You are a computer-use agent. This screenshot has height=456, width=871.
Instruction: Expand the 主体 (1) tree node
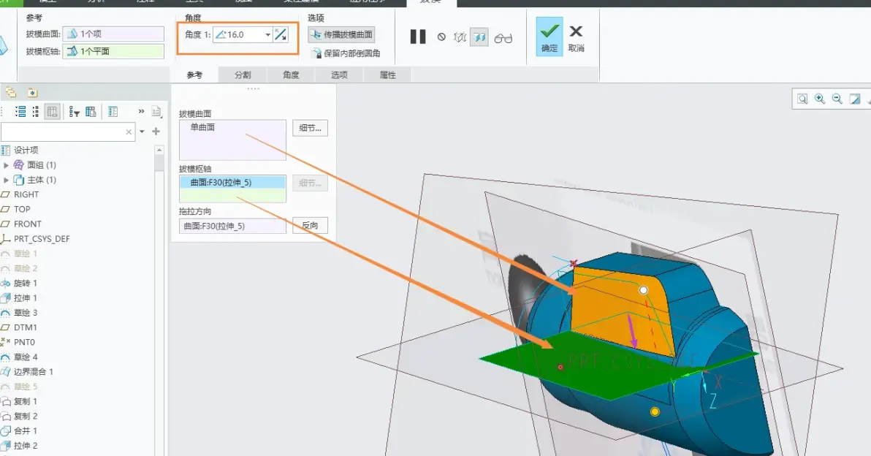(x=6, y=180)
